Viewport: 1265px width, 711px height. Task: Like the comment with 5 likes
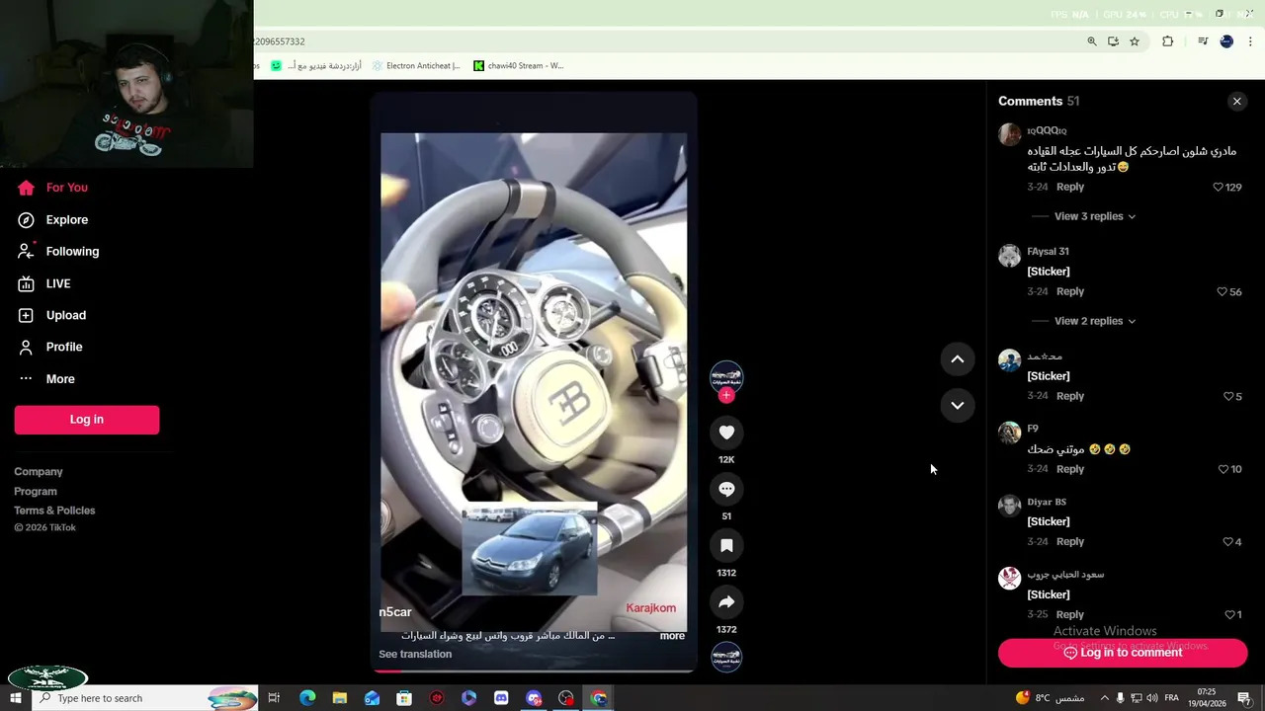tap(1228, 396)
